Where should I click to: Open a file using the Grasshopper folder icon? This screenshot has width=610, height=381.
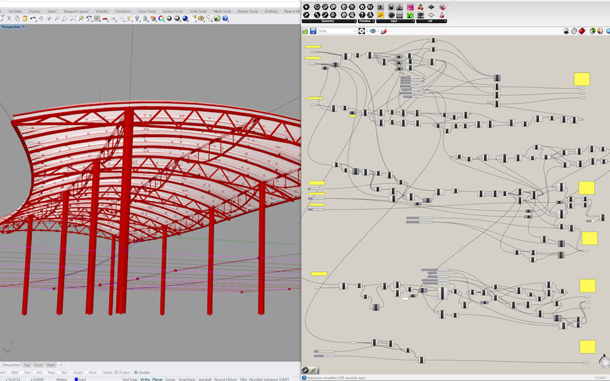click(304, 30)
